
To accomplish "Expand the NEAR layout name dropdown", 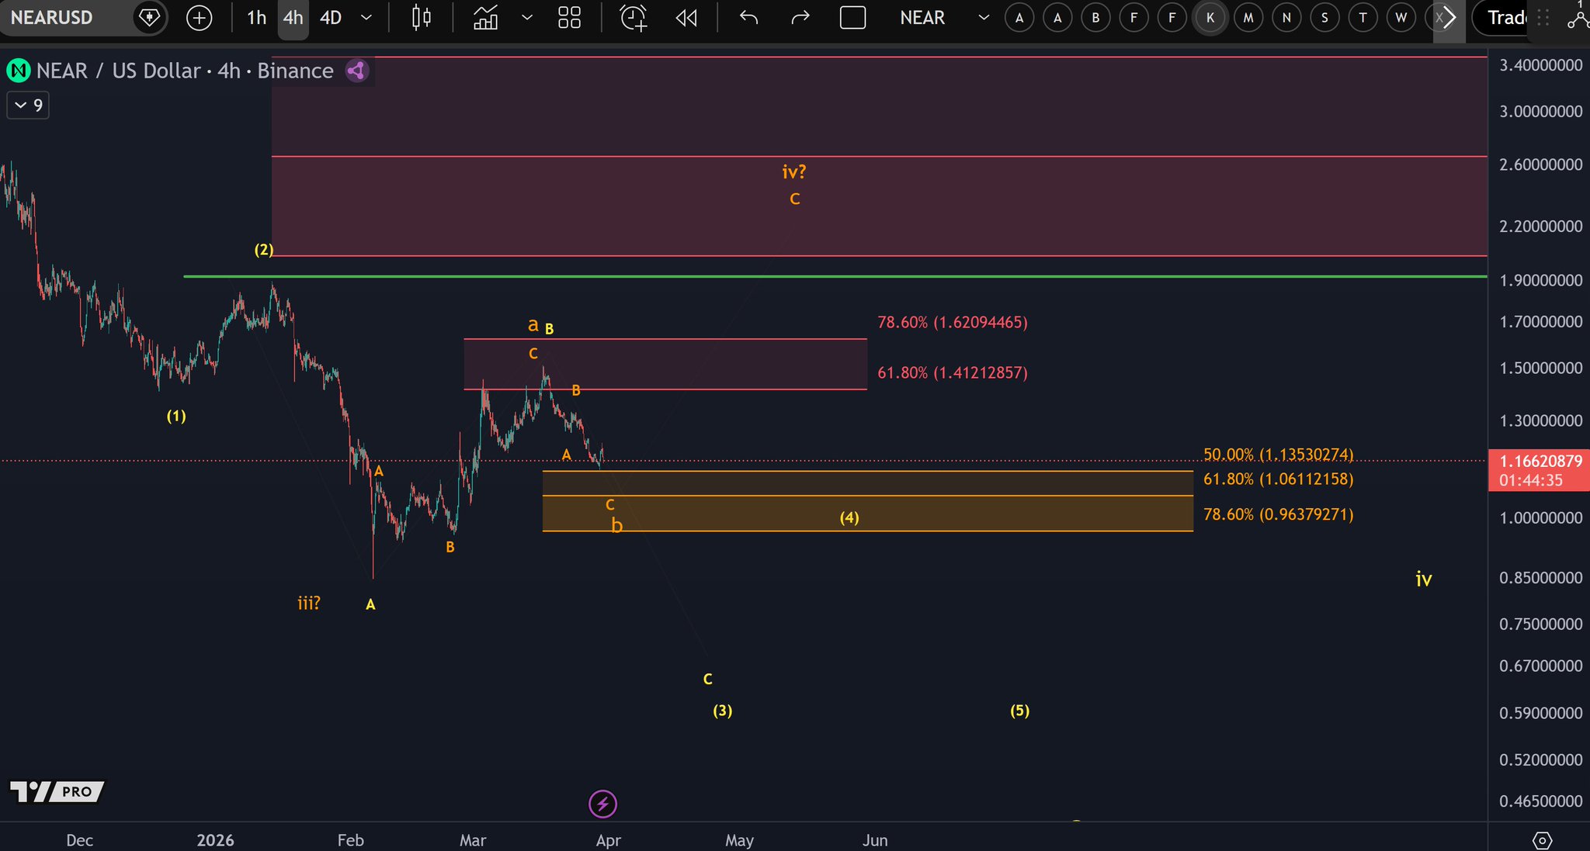I will [x=984, y=17].
